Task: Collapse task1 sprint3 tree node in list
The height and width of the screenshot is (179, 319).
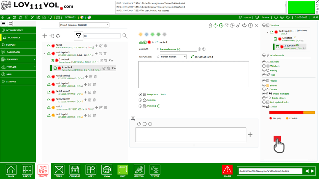Action: click(45, 54)
